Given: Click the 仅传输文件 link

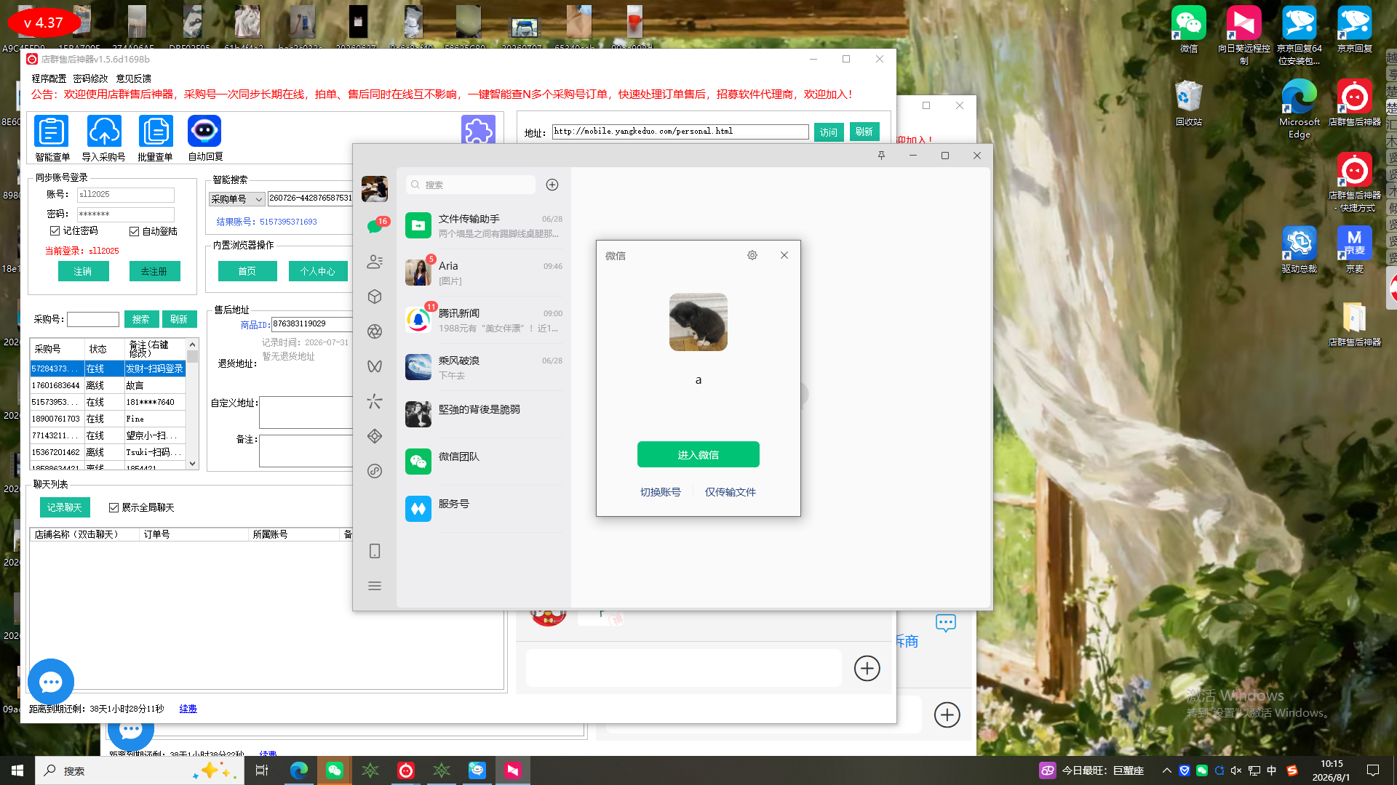Looking at the screenshot, I should (731, 492).
